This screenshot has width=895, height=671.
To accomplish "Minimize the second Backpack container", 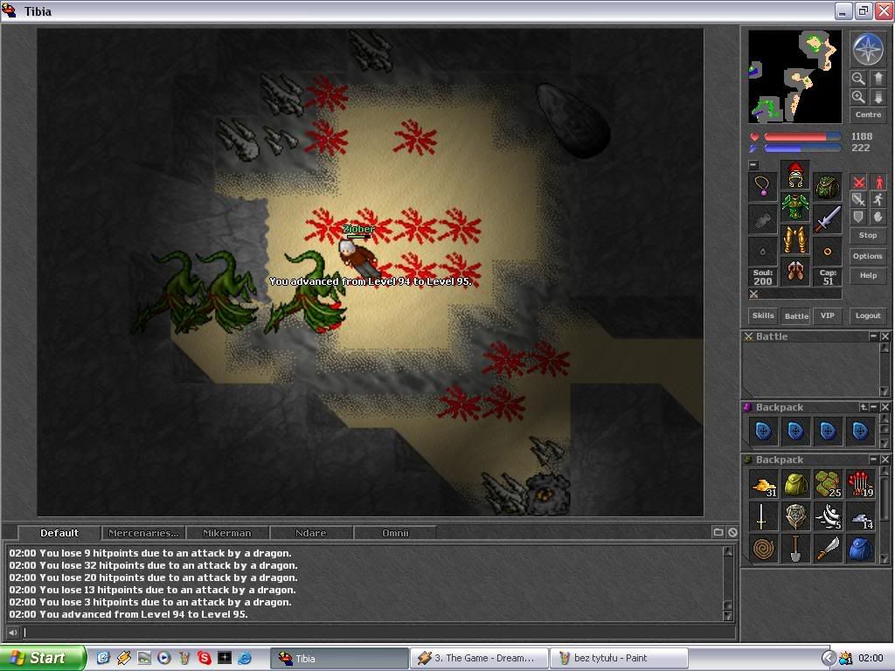I will click(873, 460).
